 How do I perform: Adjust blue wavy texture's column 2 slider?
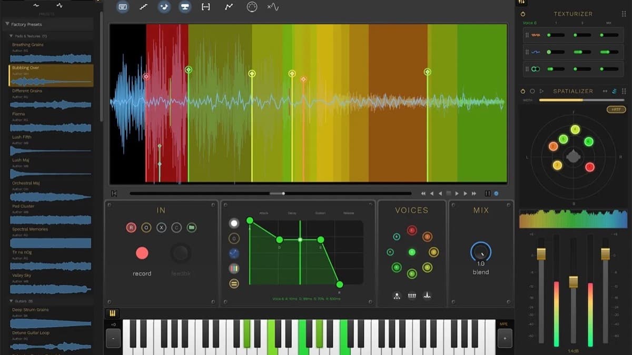582,52
